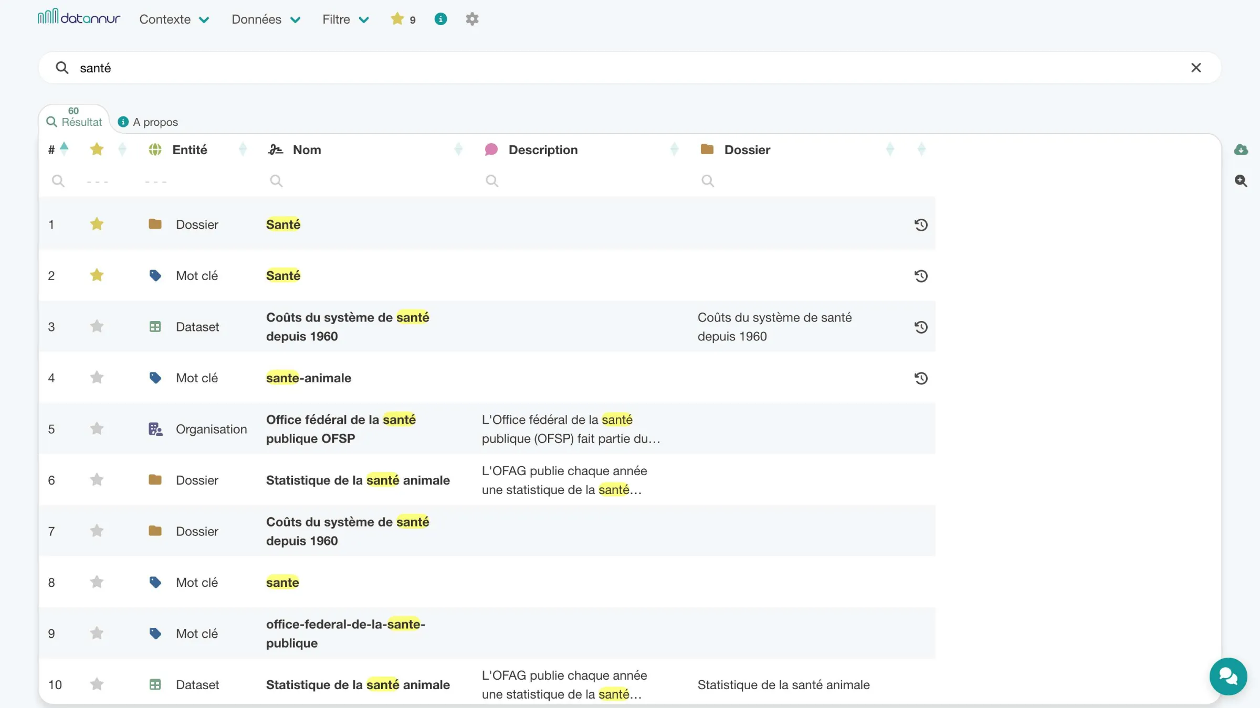Download results with the cloud icon
This screenshot has height=708, width=1260.
(1241, 150)
